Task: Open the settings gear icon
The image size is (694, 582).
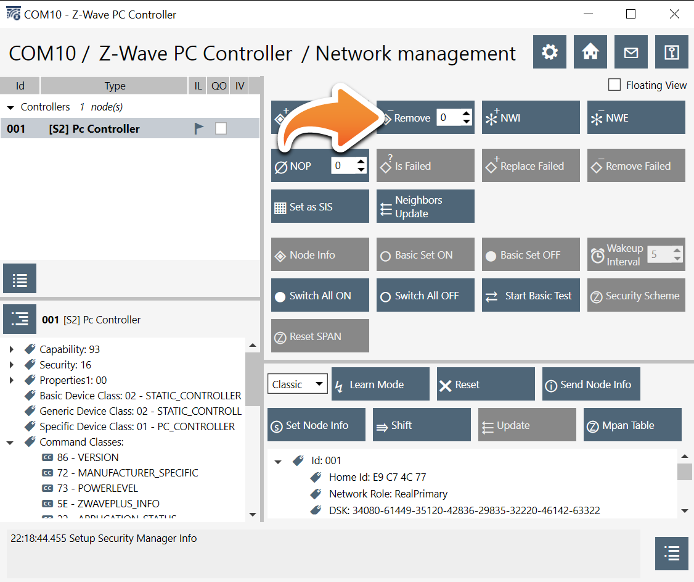Action: 549,52
